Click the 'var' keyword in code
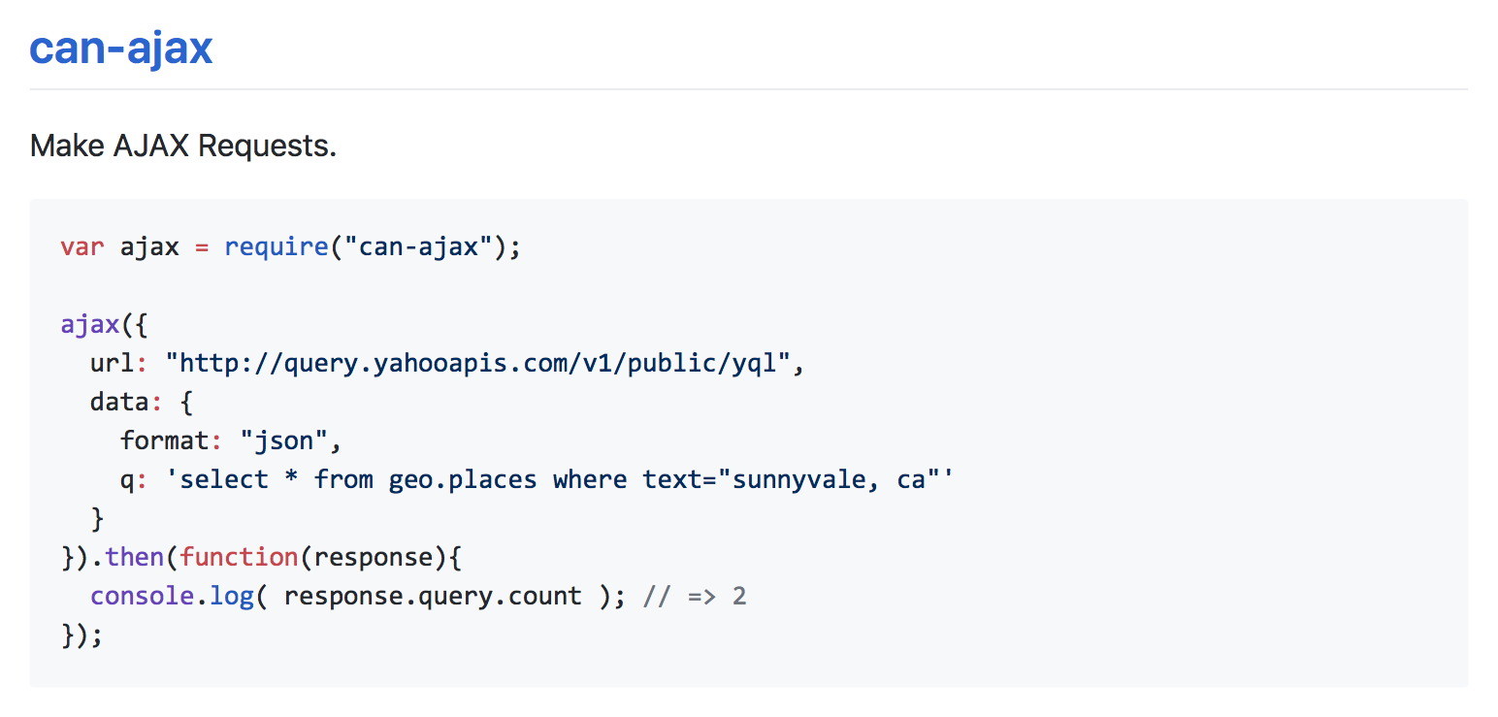The width and height of the screenshot is (1498, 717). (x=82, y=246)
